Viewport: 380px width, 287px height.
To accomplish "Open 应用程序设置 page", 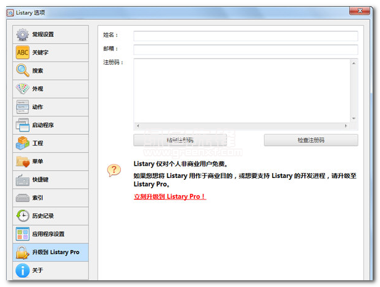I will tap(51, 234).
